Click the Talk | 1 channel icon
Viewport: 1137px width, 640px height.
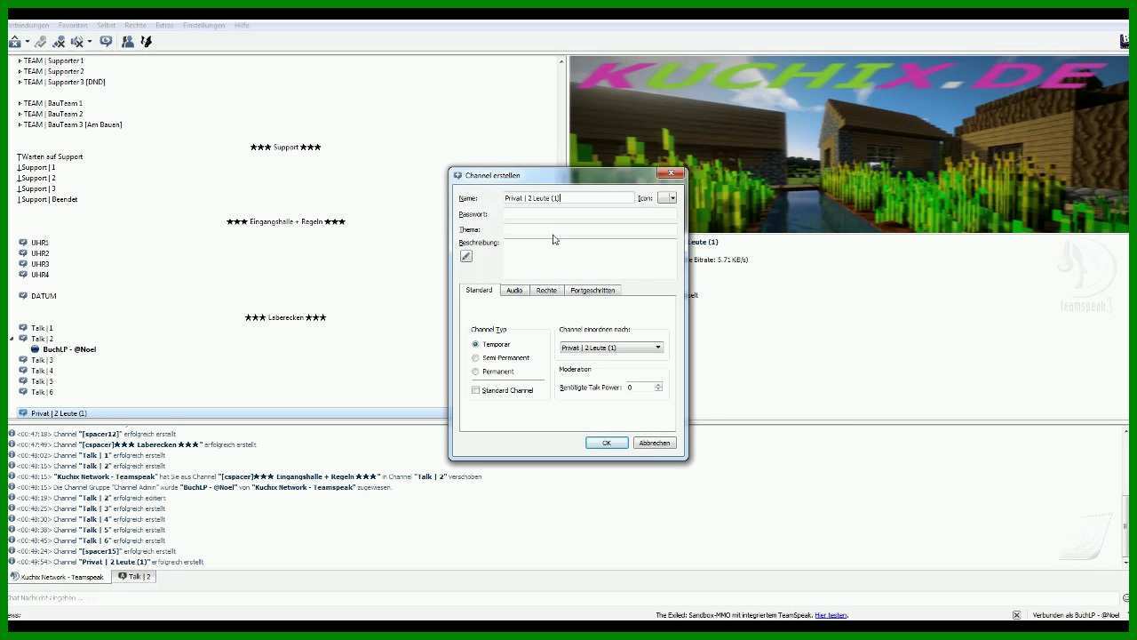[23, 328]
